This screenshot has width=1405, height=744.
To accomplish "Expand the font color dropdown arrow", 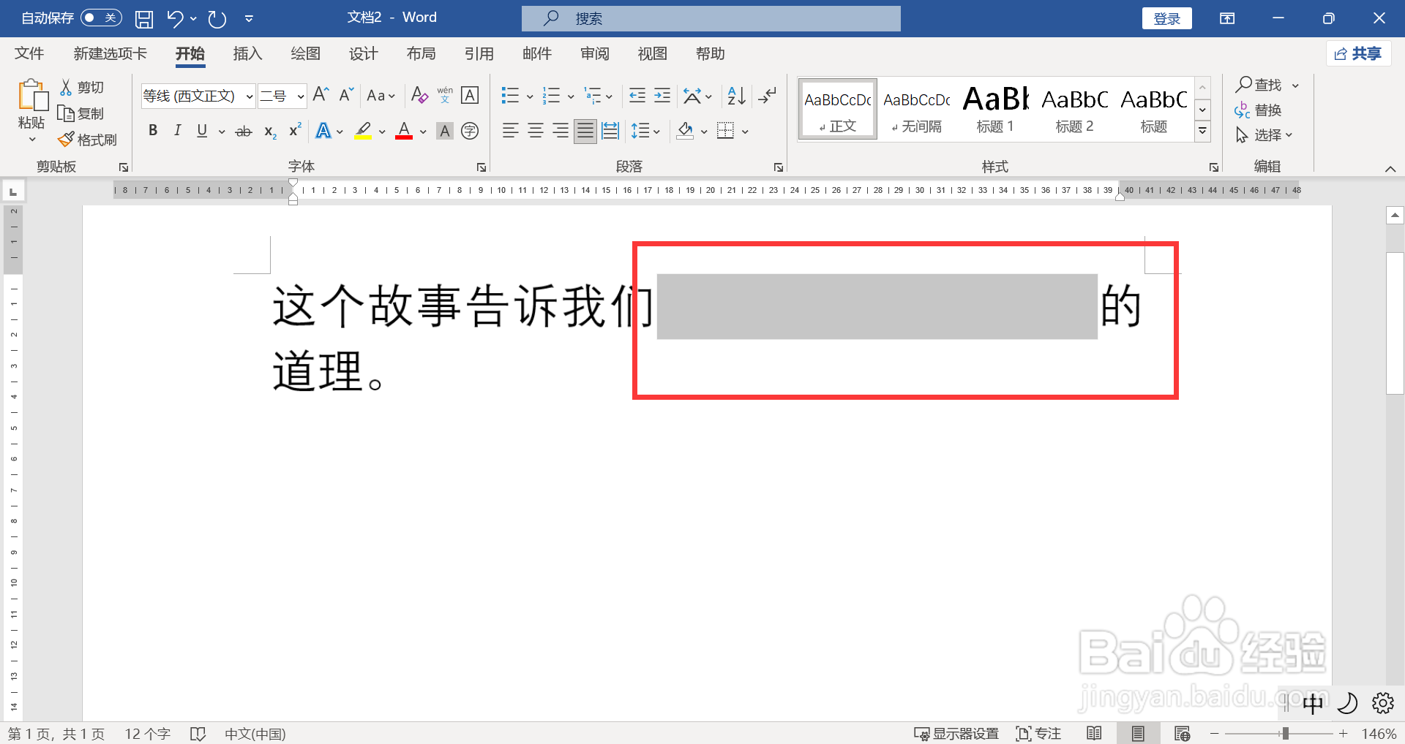I will tap(422, 132).
